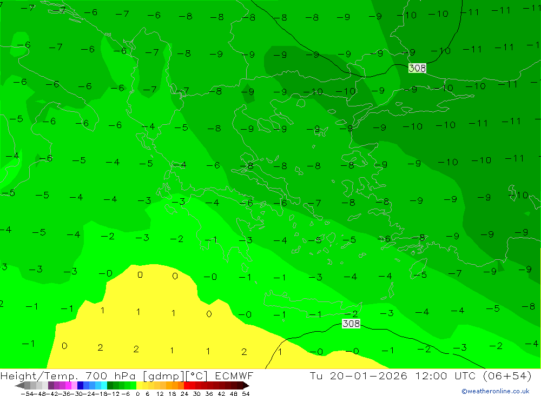The width and height of the screenshot is (541, 396).
Task: Click the dark maroon right legend arrow
Action: coord(246,386)
